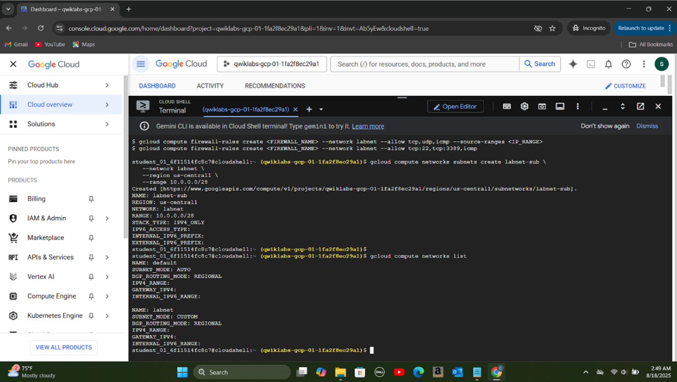Pin Compute Engine product
The image size is (677, 382).
[x=91, y=296]
